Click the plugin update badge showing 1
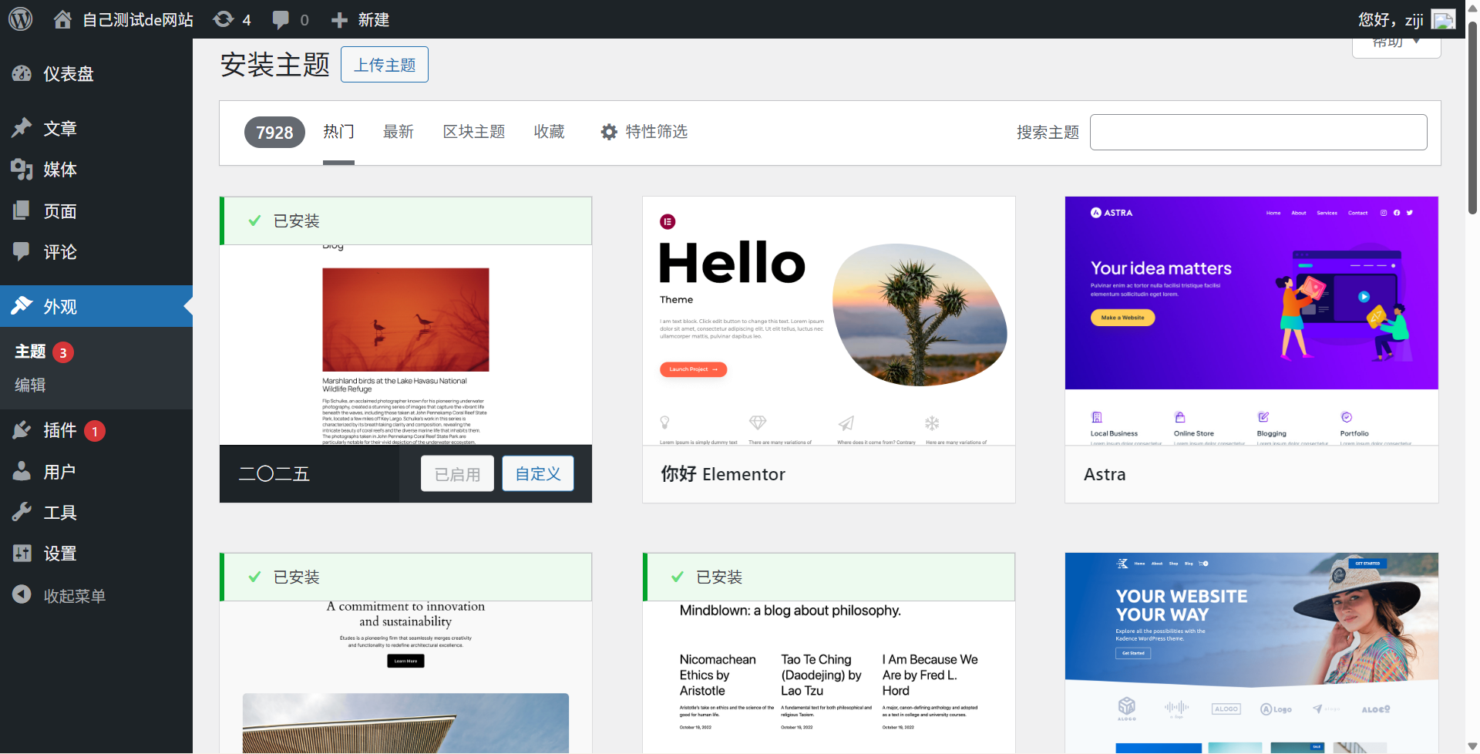The width and height of the screenshot is (1480, 754). [x=95, y=431]
